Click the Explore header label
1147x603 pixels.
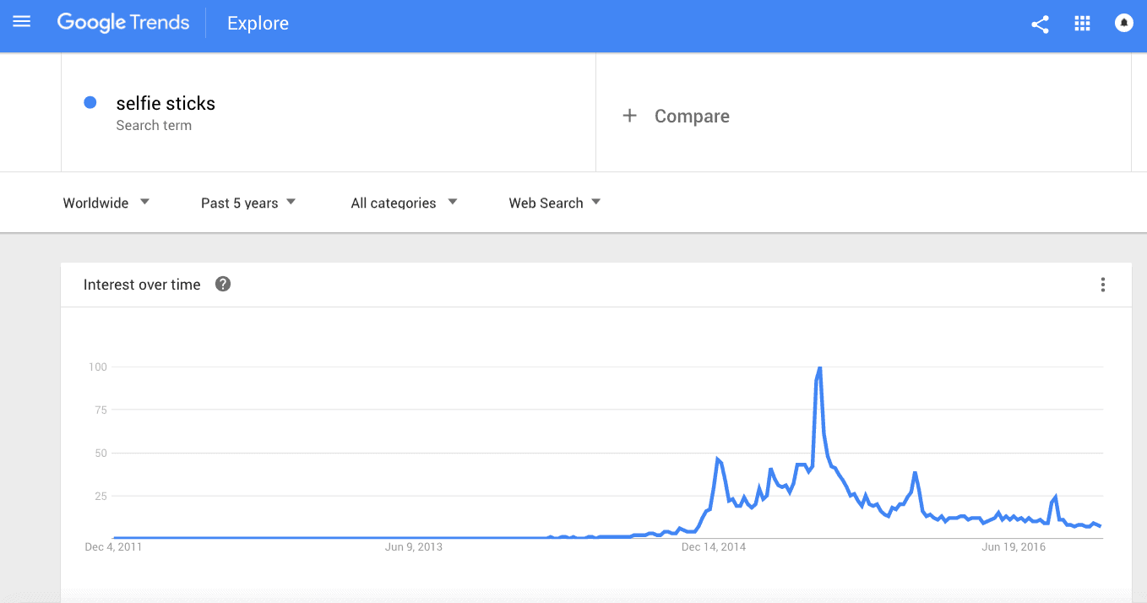tap(258, 24)
